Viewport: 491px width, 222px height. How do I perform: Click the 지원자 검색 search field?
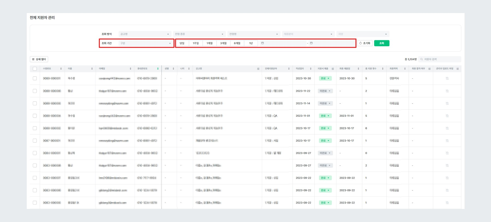tap(440, 59)
